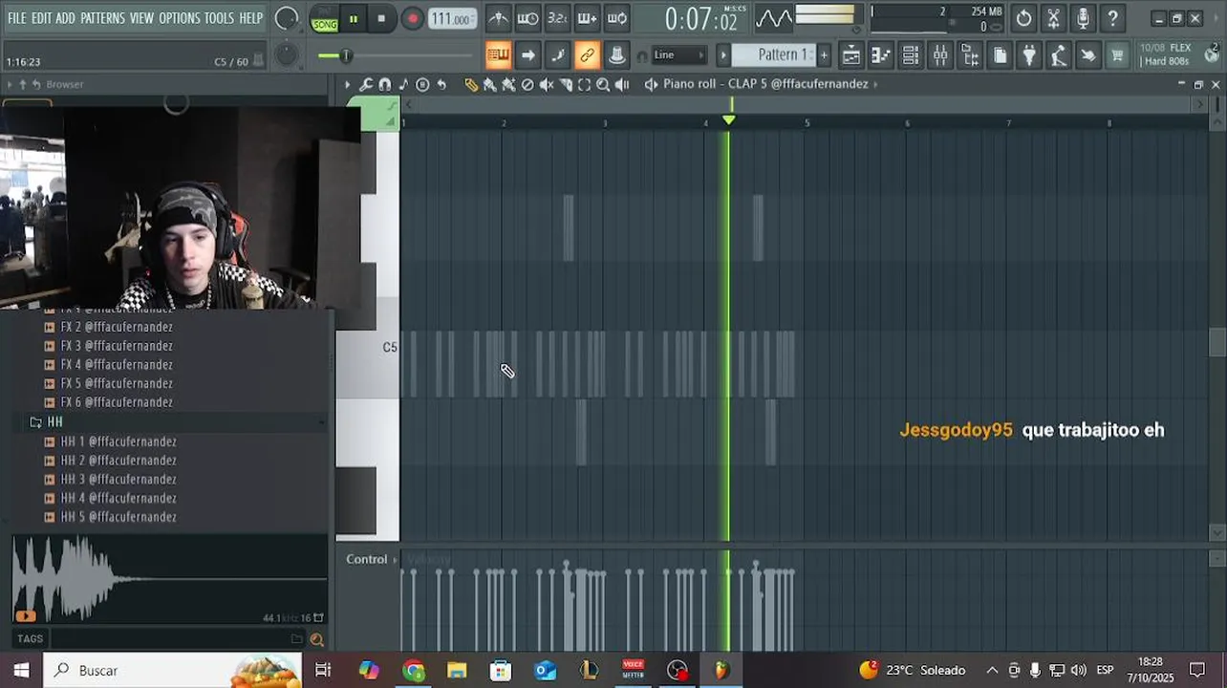The image size is (1227, 688).
Task: Open help with question mark icon
Action: click(x=1112, y=18)
